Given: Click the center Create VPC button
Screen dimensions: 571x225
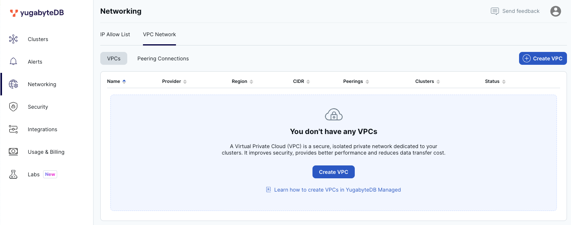Looking at the screenshot, I should [333, 172].
